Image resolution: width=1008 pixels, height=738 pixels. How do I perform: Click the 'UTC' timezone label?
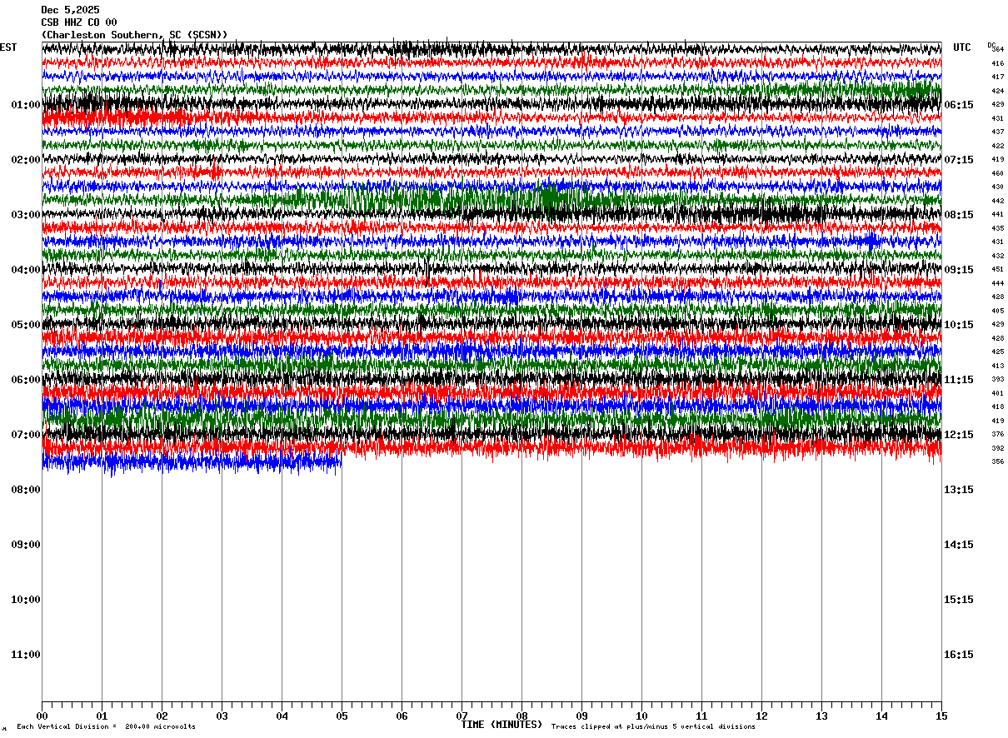(x=962, y=47)
